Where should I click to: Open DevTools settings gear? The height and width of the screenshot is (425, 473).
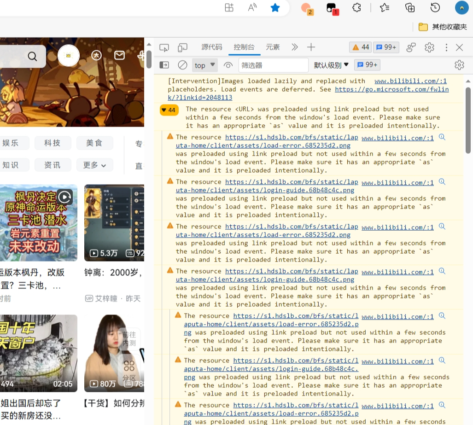[429, 47]
